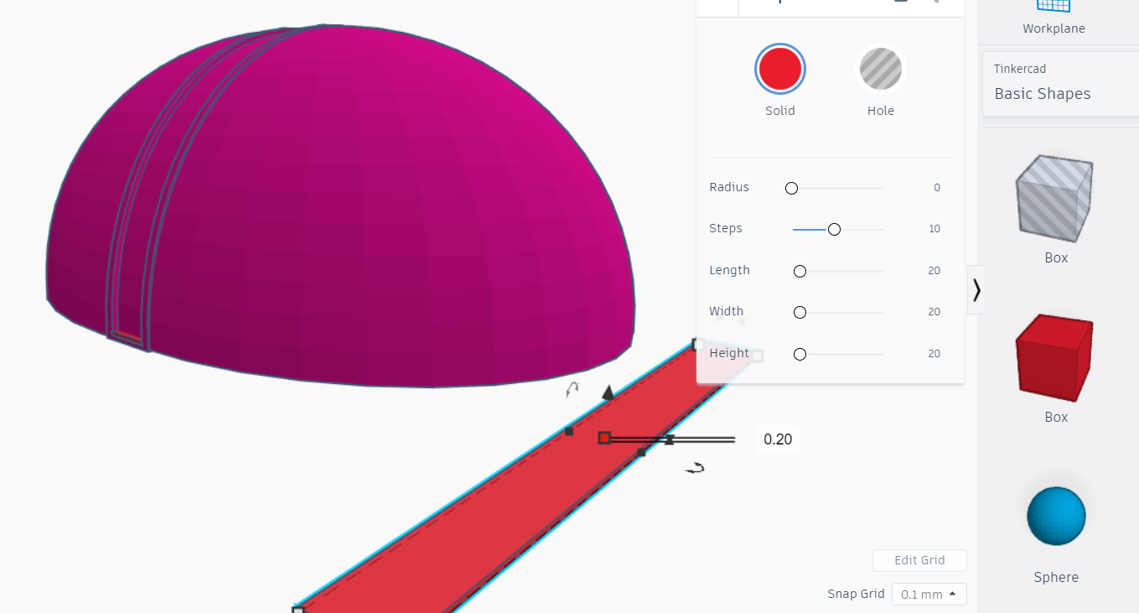Set the material to Hole
The width and height of the screenshot is (1139, 613).
tap(880, 69)
